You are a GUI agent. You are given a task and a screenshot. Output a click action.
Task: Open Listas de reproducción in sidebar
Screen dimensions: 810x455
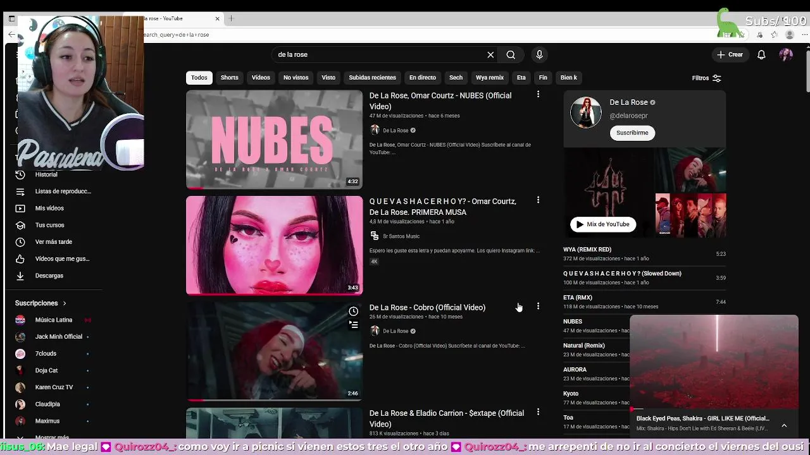(54, 191)
